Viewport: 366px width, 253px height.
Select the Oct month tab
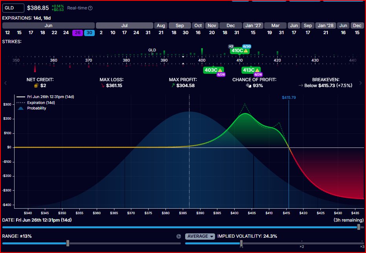[198, 25]
